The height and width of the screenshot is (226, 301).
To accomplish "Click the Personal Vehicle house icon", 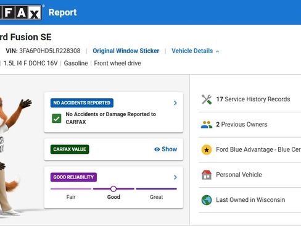I will click(x=207, y=175).
